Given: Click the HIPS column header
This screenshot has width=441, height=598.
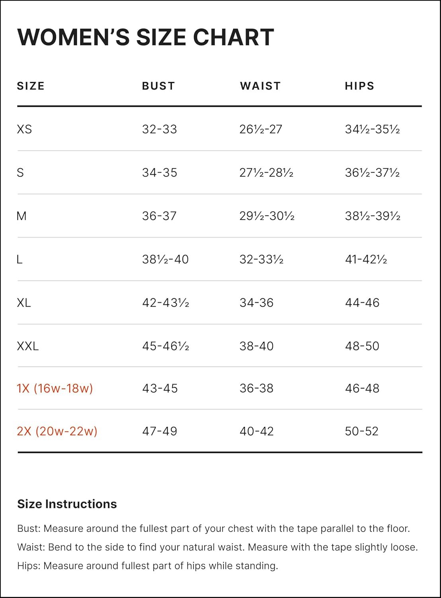Looking at the screenshot, I should click(x=359, y=86).
